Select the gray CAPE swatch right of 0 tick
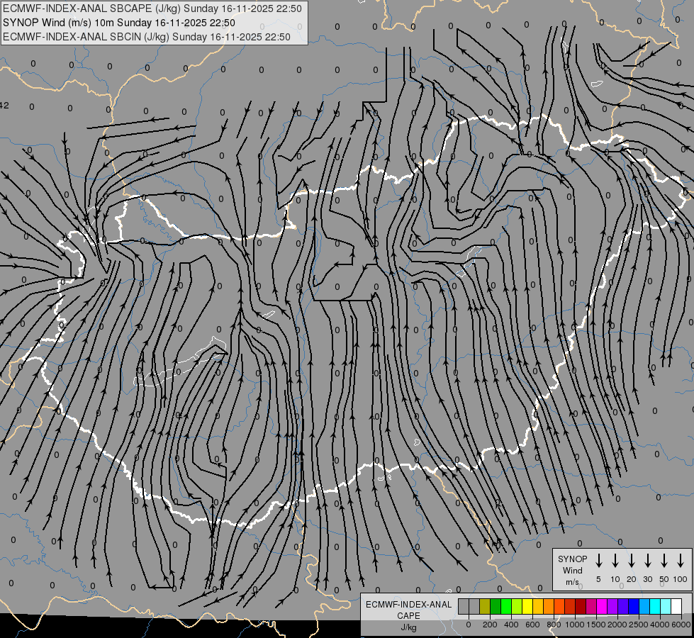 (x=474, y=606)
